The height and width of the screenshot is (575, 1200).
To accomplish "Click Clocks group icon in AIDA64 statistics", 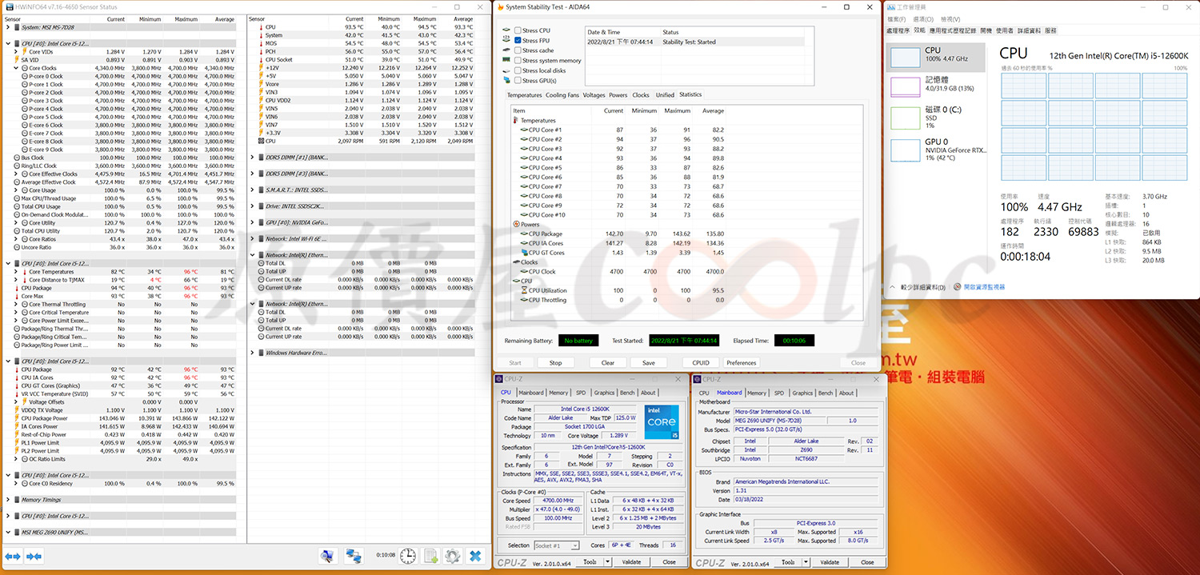I will (x=516, y=262).
